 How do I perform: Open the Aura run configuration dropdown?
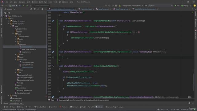point(161,6)
